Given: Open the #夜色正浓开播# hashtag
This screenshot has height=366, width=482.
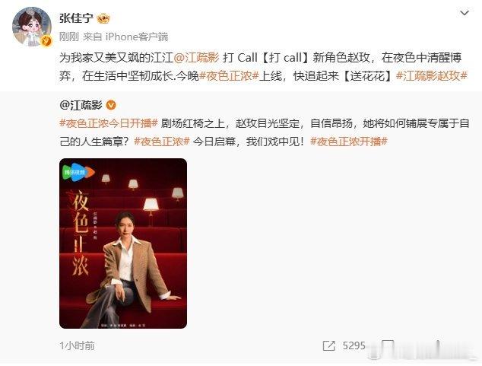Looking at the screenshot, I should click(349, 142).
